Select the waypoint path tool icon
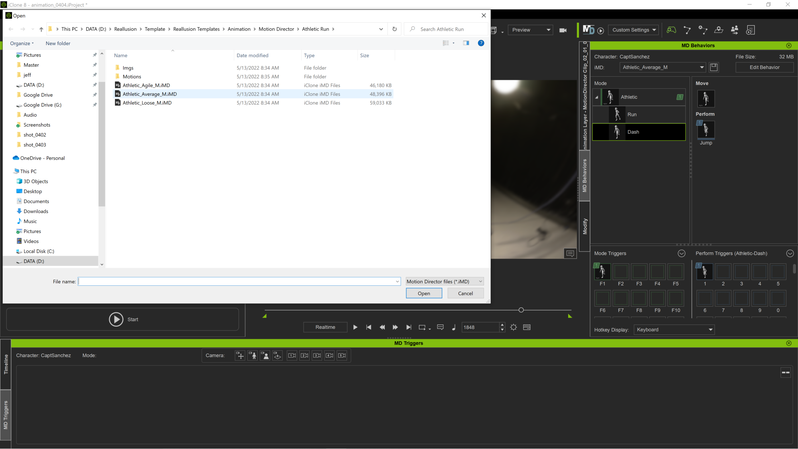This screenshot has width=798, height=449. click(687, 30)
